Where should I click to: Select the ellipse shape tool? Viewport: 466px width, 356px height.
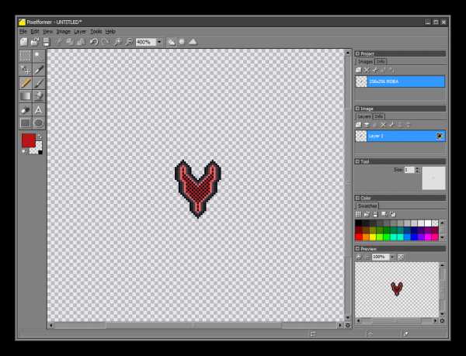pyautogui.click(x=38, y=123)
